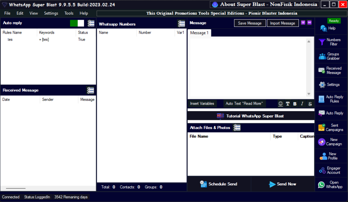
Task: Switch to the Message 1 tab
Action: [x=199, y=33]
